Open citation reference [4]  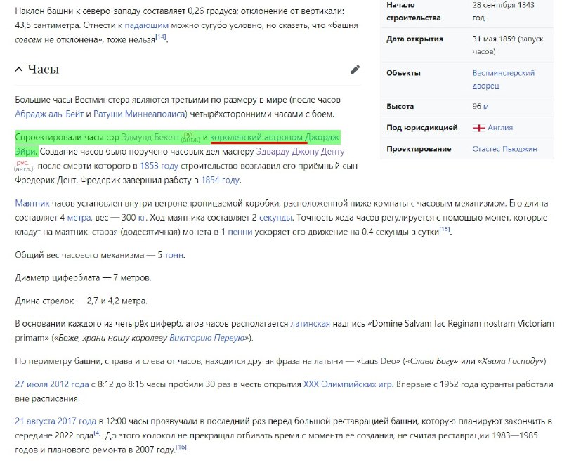click(x=97, y=433)
